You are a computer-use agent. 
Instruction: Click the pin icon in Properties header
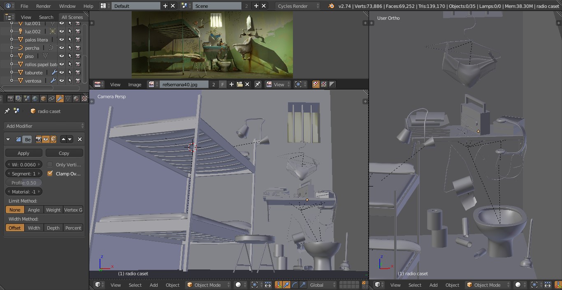[x=7, y=111]
